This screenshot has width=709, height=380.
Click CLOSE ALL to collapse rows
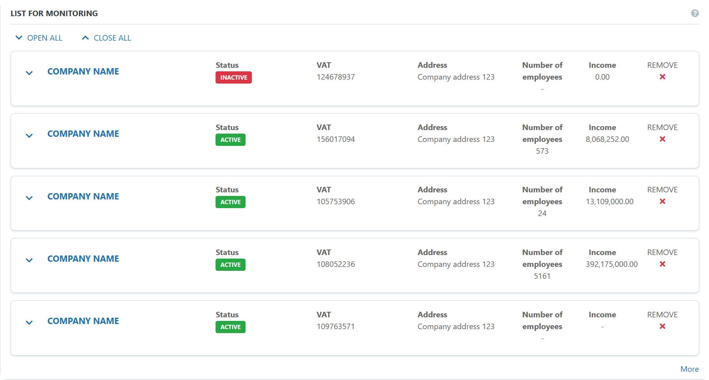click(x=107, y=38)
